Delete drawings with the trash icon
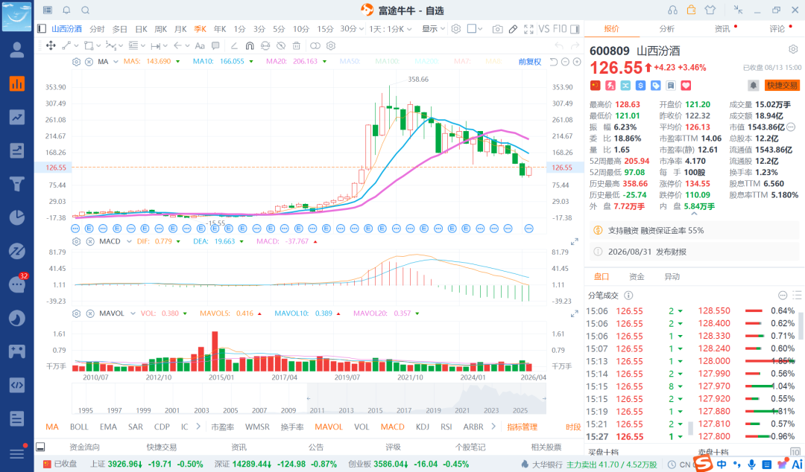Image resolution: width=805 pixels, height=472 pixels. click(x=296, y=45)
